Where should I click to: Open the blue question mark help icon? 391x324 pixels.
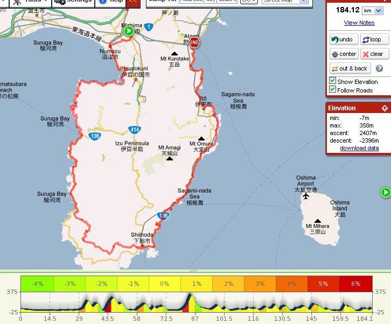point(379,68)
